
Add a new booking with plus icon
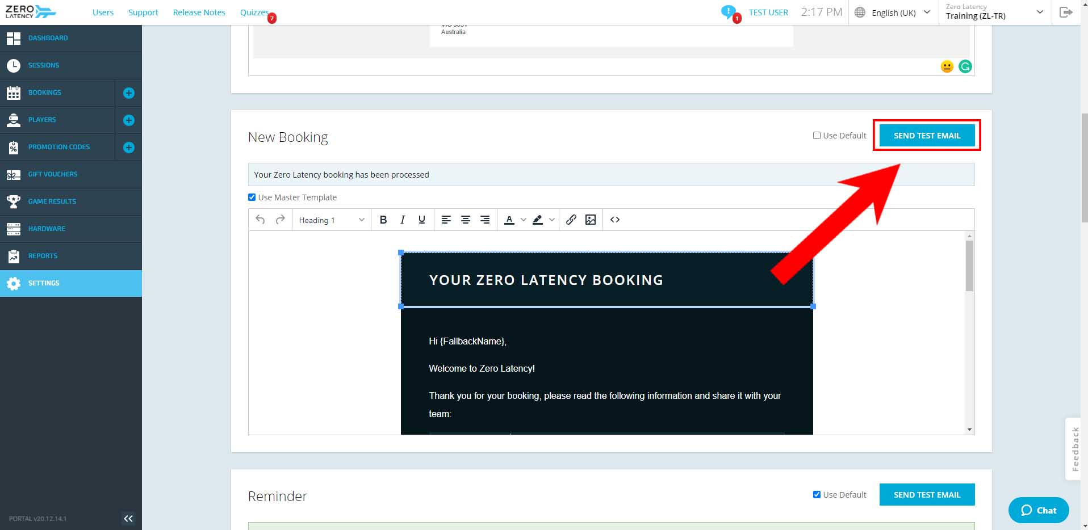(129, 92)
